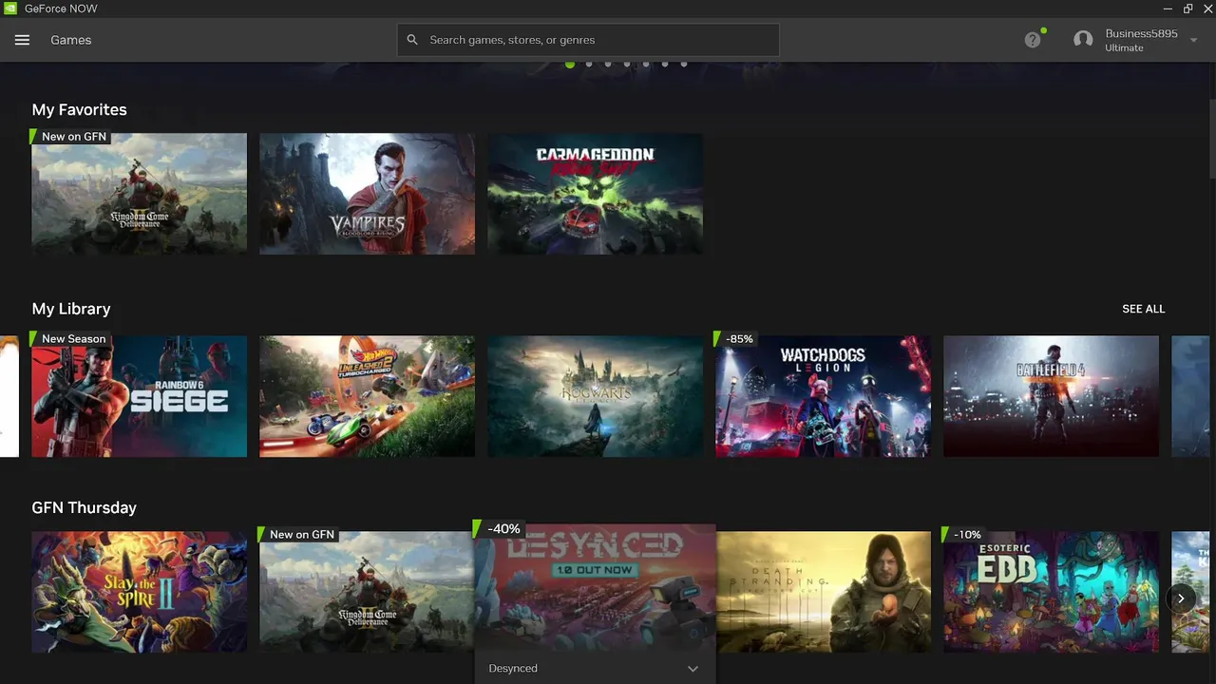Click the search magnifier icon
1216x684 pixels.
pyautogui.click(x=412, y=40)
